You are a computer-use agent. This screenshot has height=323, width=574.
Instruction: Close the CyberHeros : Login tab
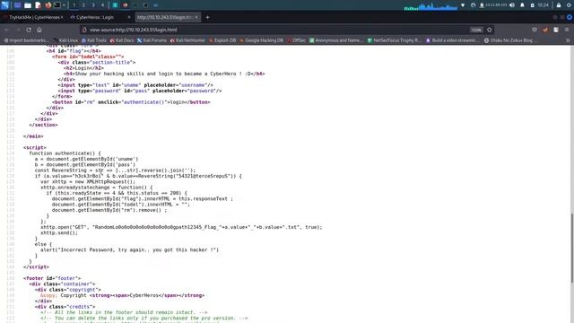(129, 17)
